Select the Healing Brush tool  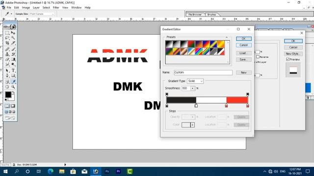(7, 49)
